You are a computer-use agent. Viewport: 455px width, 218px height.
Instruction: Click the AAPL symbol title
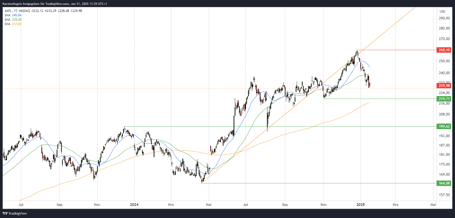[8, 11]
